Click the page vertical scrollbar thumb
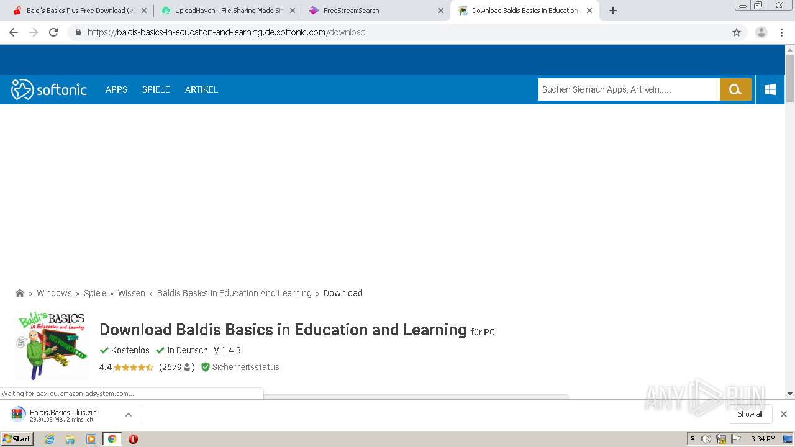 click(790, 78)
